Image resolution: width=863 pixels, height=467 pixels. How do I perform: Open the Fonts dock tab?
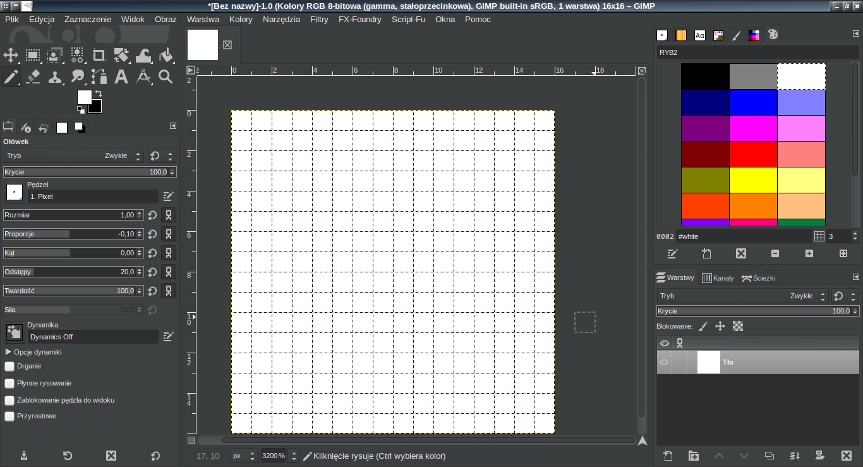point(699,35)
